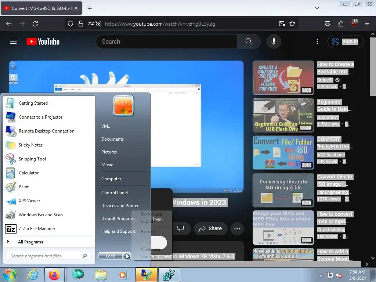Choose Switch user option

point(152,214)
